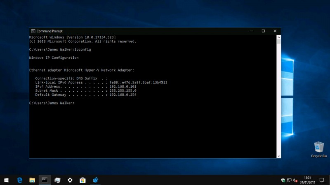Viewport: 330px width, 185px height.
Task: Launch Microsoft Store from the taskbar
Action: [x=82, y=180]
